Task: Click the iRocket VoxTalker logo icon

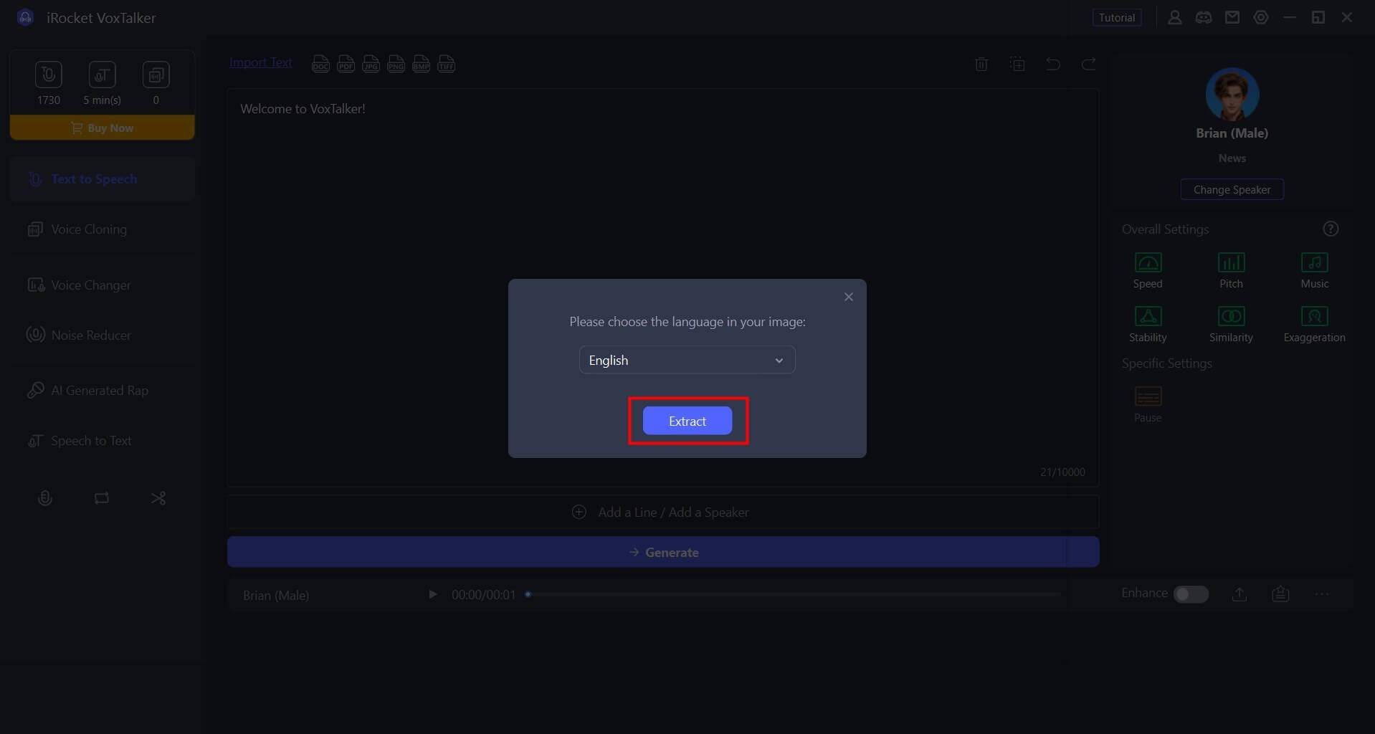Action: point(25,17)
